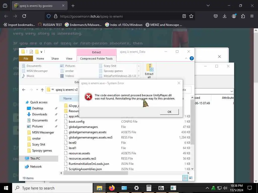Select level0 file
258x193 pixels.
[x=73, y=143]
